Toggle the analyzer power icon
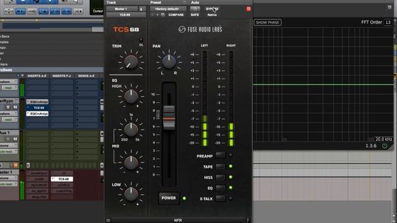 tap(385, 146)
